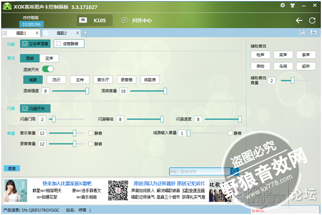Play the 乌鸦 sound effect

[283, 66]
